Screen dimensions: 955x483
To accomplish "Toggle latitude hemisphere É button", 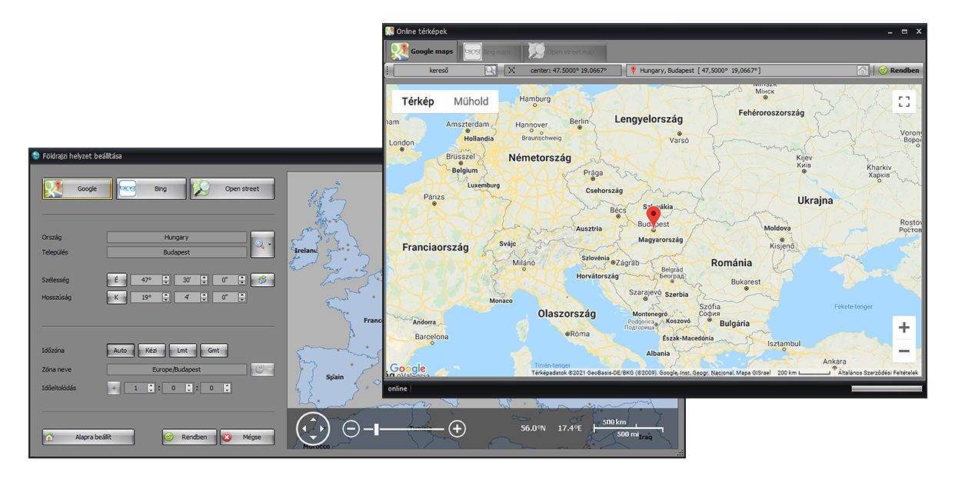I will tap(117, 280).
